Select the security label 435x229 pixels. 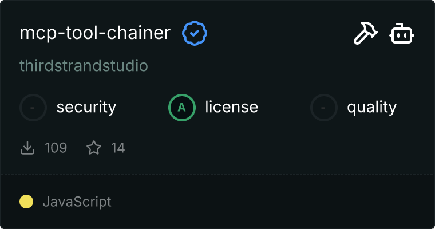pyautogui.click(x=86, y=107)
